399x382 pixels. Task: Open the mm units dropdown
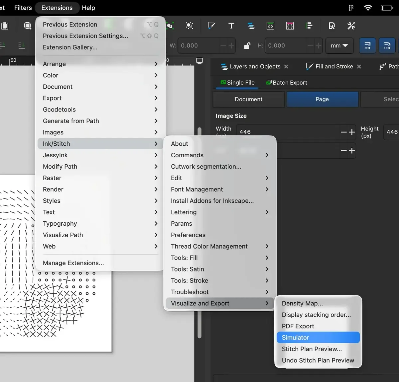pos(339,45)
